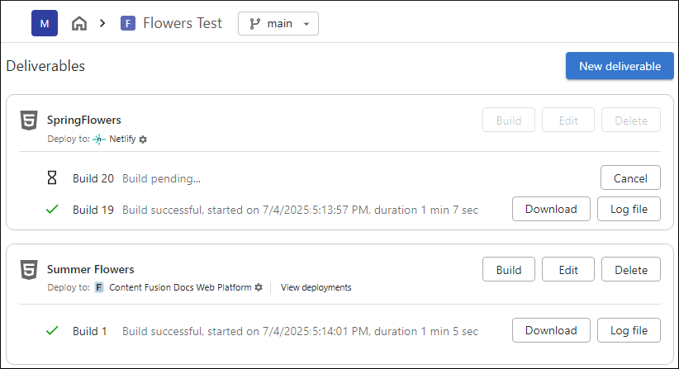Download the Summer Flowers Build 1
This screenshot has height=369, width=679.
coord(551,330)
